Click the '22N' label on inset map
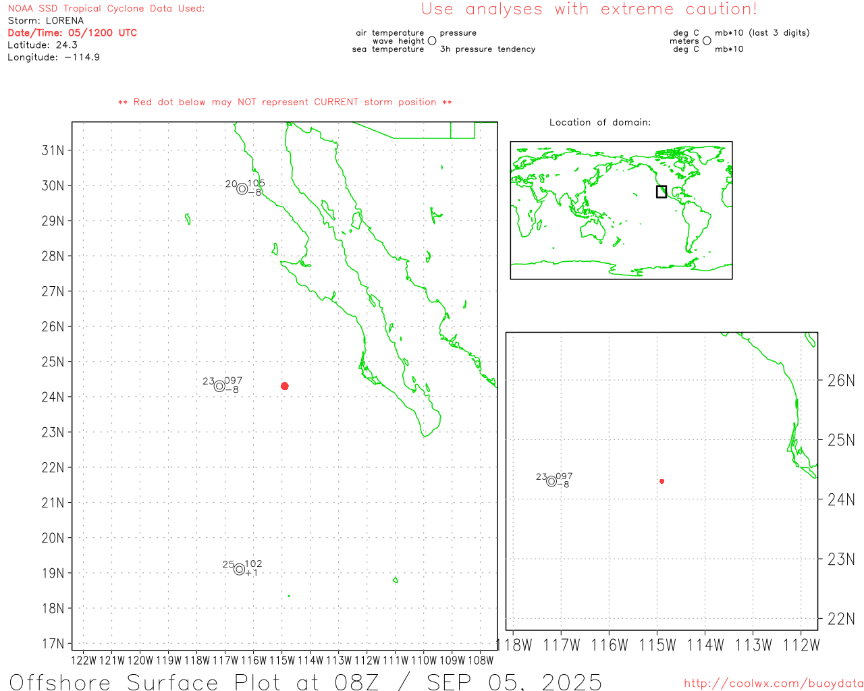Image resolution: width=864 pixels, height=691 pixels. pos(841,619)
